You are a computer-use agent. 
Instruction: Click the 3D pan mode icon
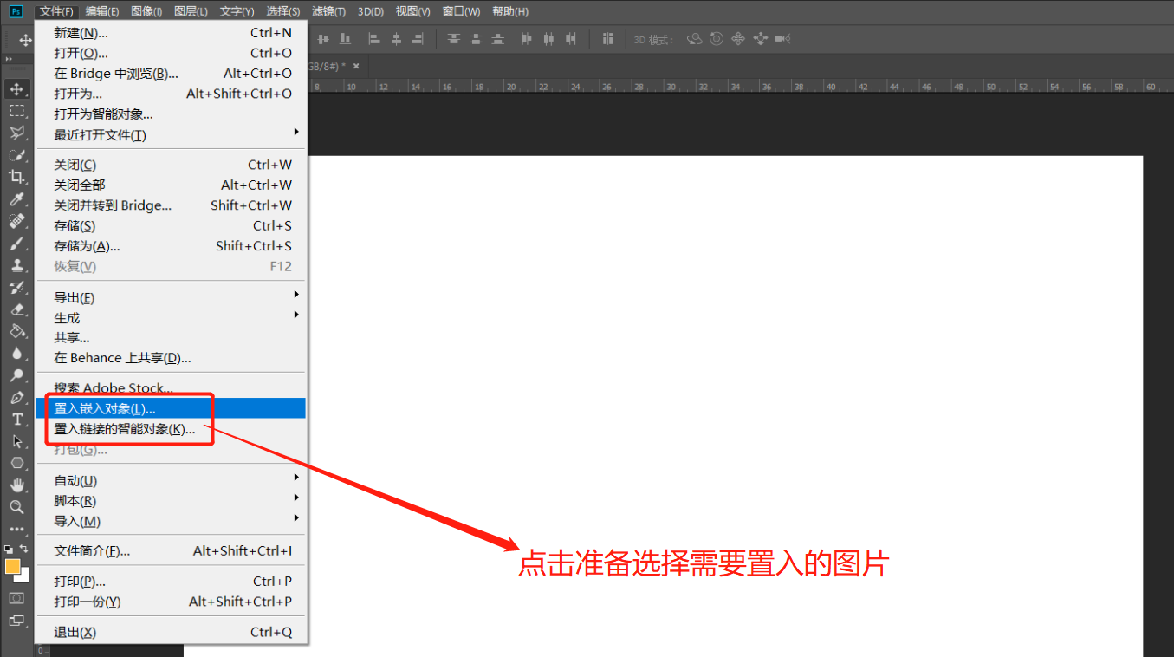(738, 39)
